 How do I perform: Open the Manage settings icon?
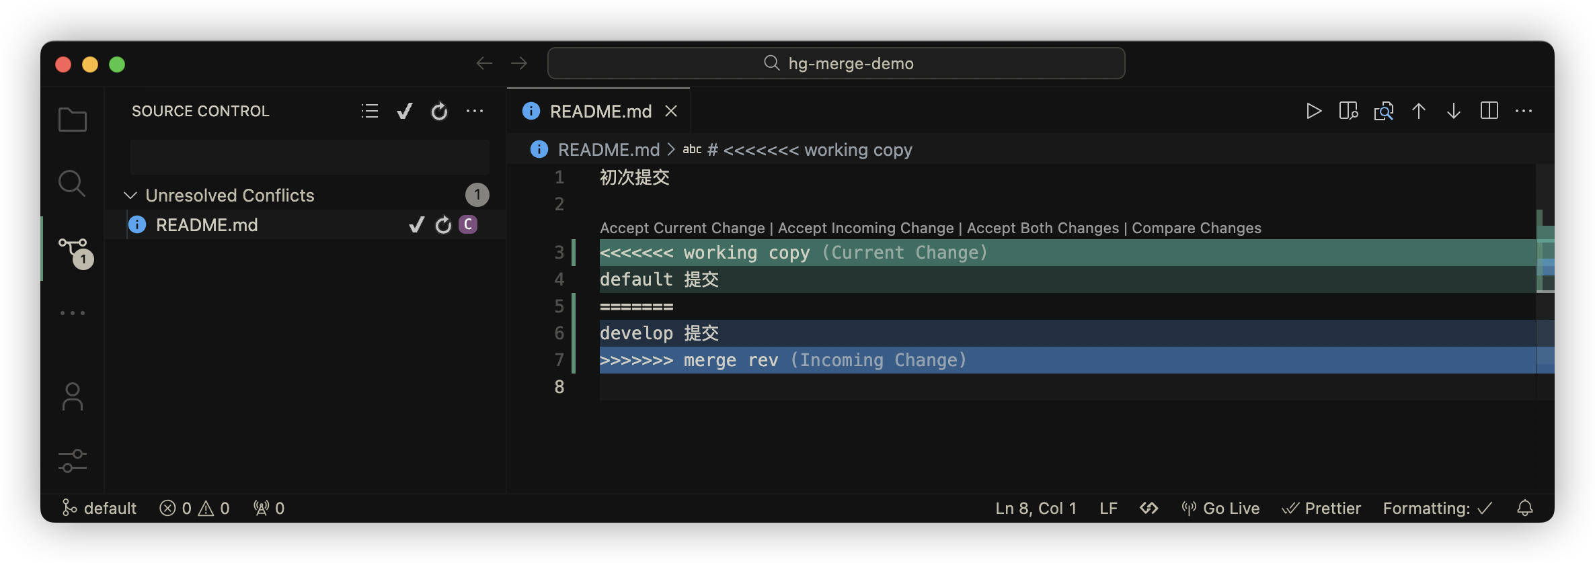coord(73,461)
